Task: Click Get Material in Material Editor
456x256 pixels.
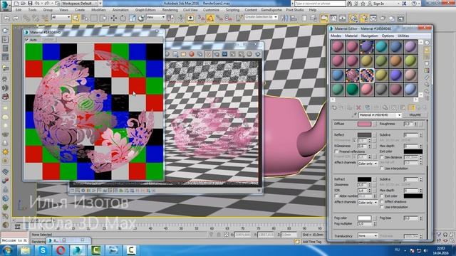Action: coord(334,107)
